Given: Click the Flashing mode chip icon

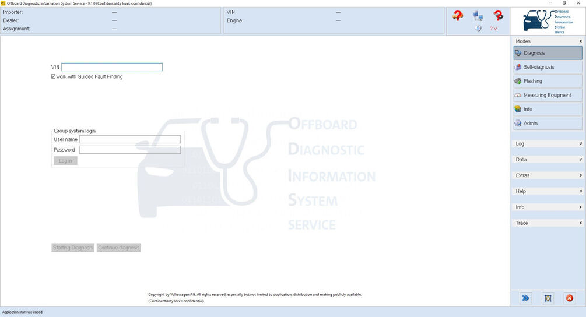Looking at the screenshot, I should point(518,81).
